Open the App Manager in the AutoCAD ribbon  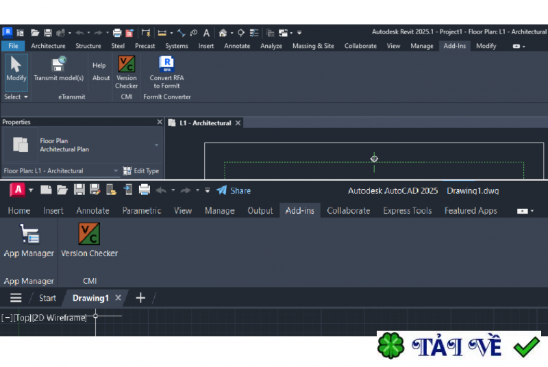tap(29, 240)
